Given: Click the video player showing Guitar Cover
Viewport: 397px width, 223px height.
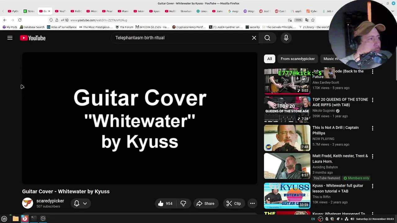Looking at the screenshot, I should [x=140, y=118].
